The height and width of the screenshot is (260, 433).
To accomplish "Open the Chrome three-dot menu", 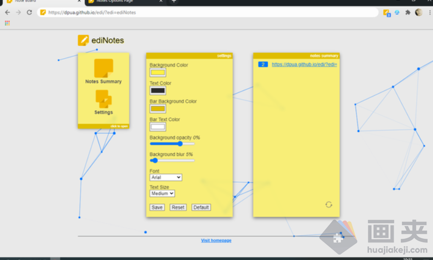I will [x=430, y=12].
